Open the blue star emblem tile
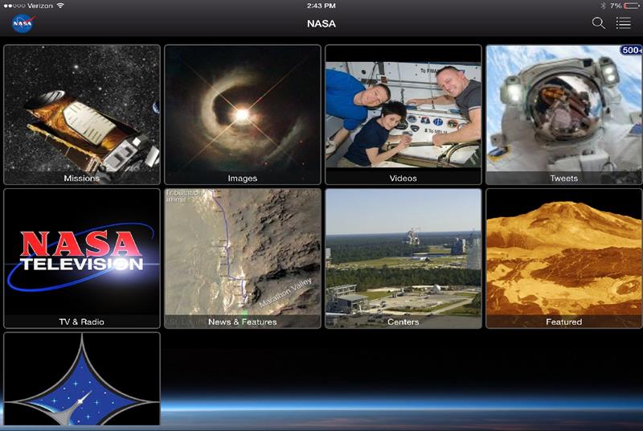Image resolution: width=643 pixels, height=431 pixels. click(82, 379)
